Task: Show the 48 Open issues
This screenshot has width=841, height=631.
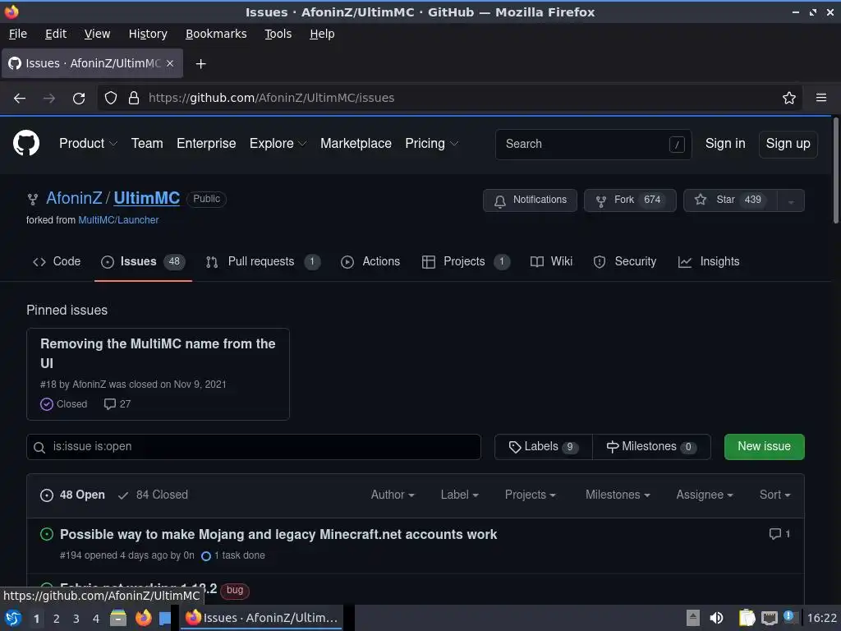Action: (x=72, y=495)
